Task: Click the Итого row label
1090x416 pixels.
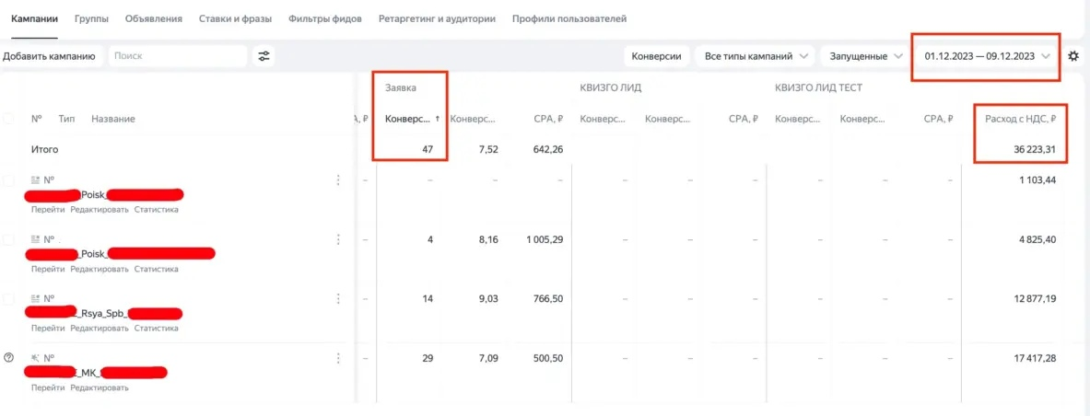Action: (x=44, y=148)
